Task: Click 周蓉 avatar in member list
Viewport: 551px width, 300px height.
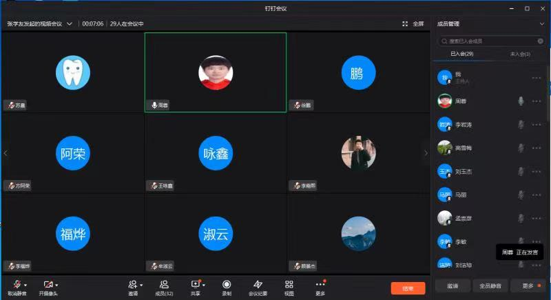Action: (x=444, y=101)
